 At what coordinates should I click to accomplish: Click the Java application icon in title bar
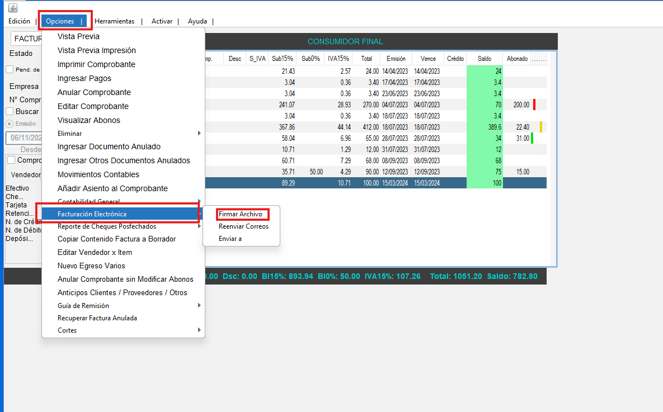pyautogui.click(x=13, y=7)
